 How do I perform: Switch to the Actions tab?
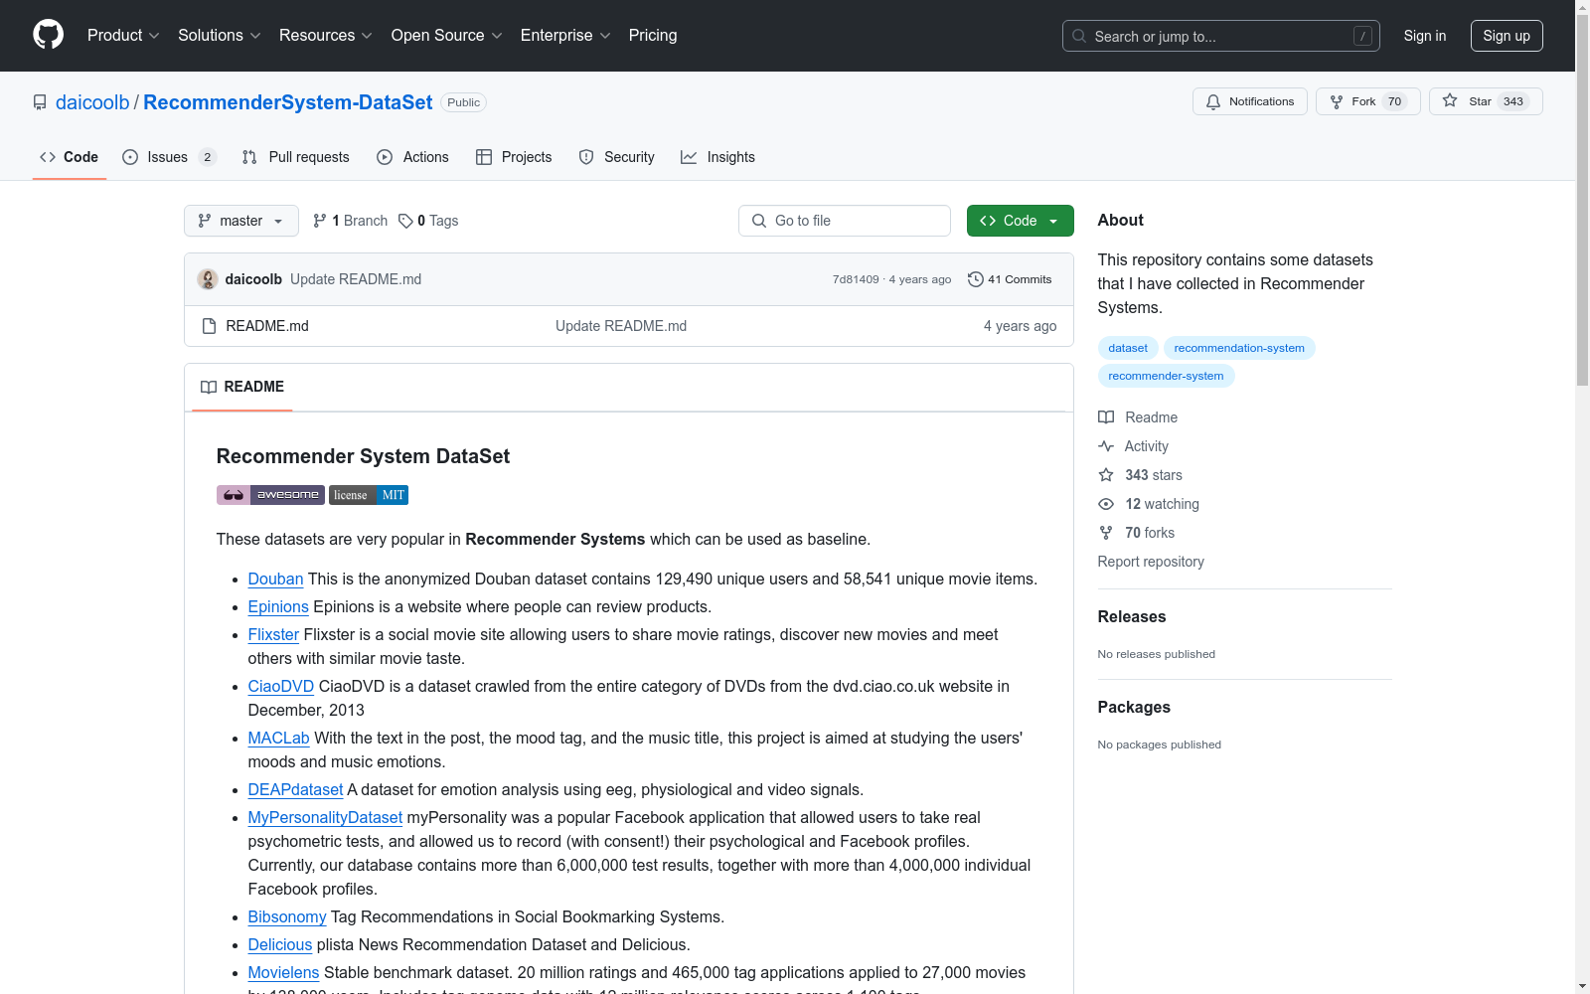pyautogui.click(x=413, y=157)
